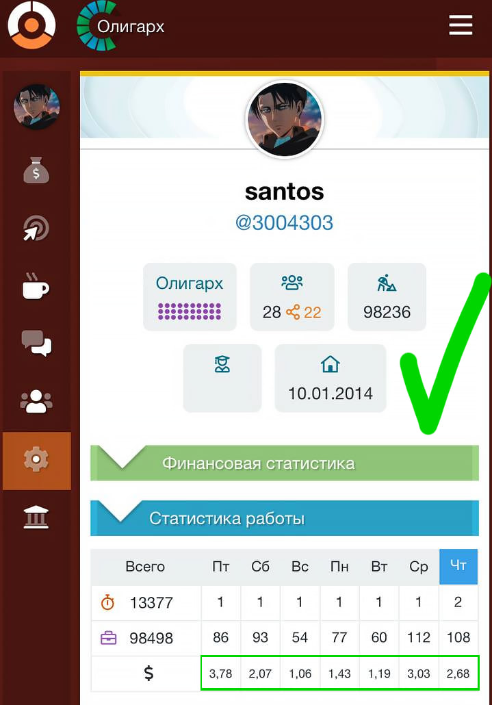Collapse the Статистика работы section
492x705 pixels.
tap(285, 518)
